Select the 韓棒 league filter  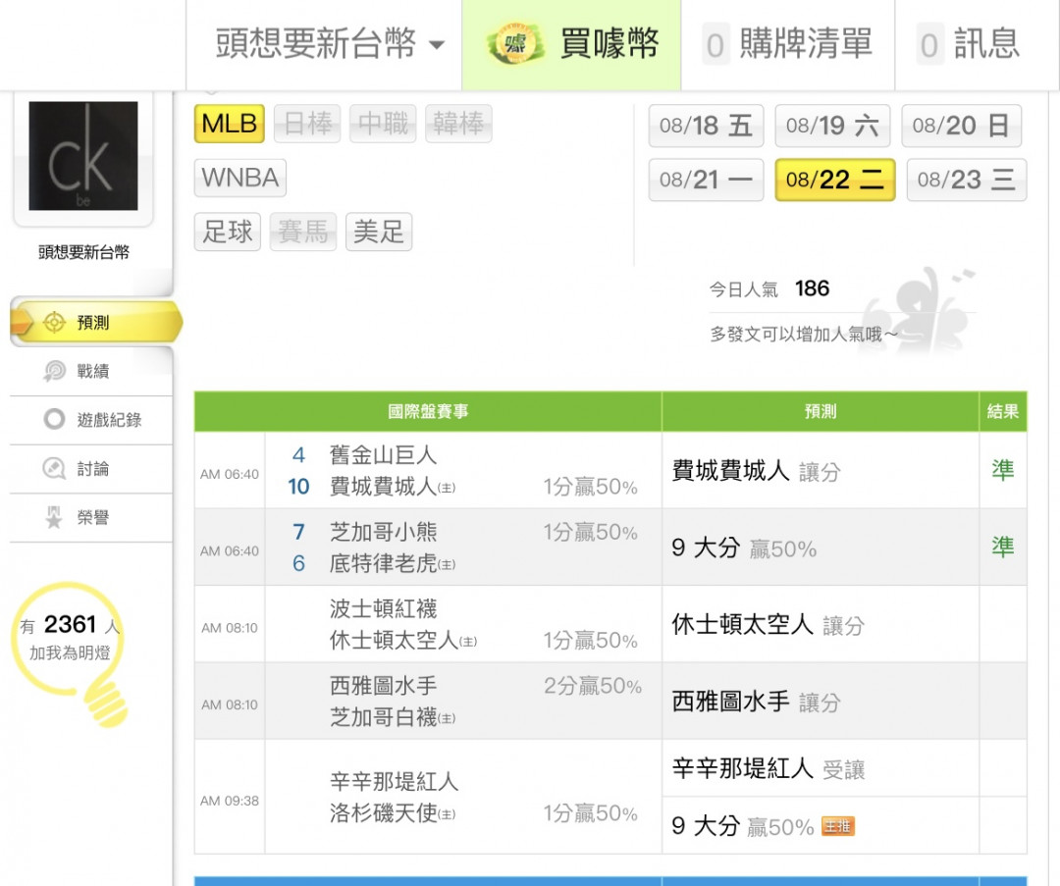pos(458,124)
